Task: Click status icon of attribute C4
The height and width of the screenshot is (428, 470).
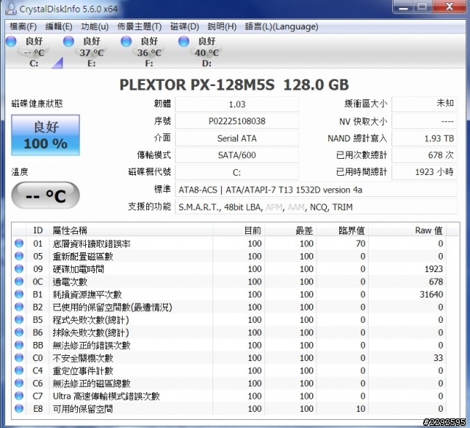Action: [x=19, y=370]
